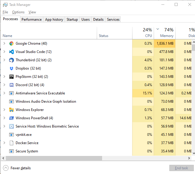
Task: Sort by the Disk column header
Action: tap(185, 33)
